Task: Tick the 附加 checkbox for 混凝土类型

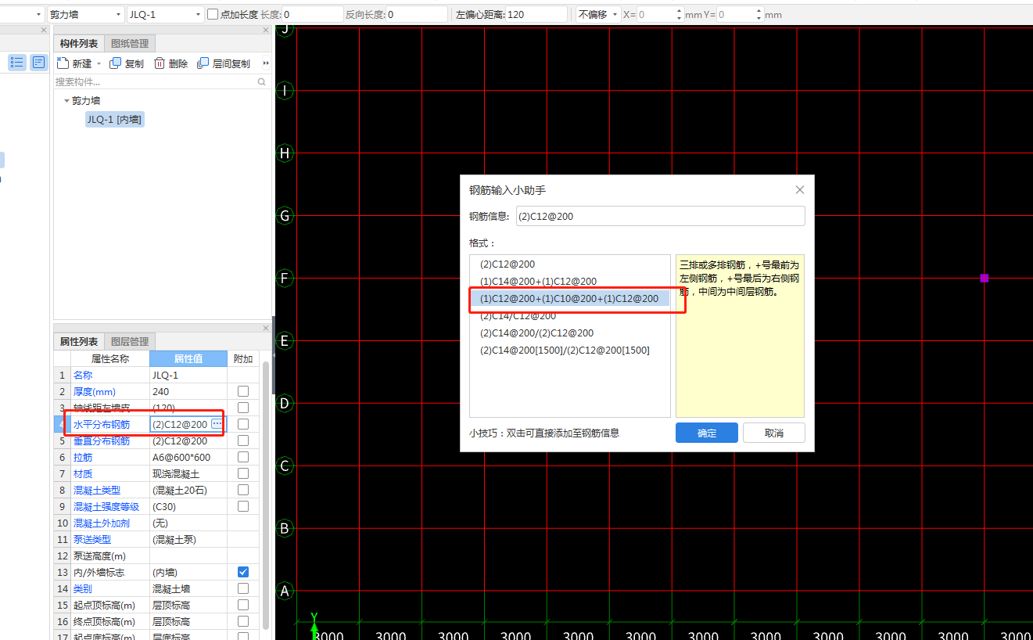Action: click(243, 490)
